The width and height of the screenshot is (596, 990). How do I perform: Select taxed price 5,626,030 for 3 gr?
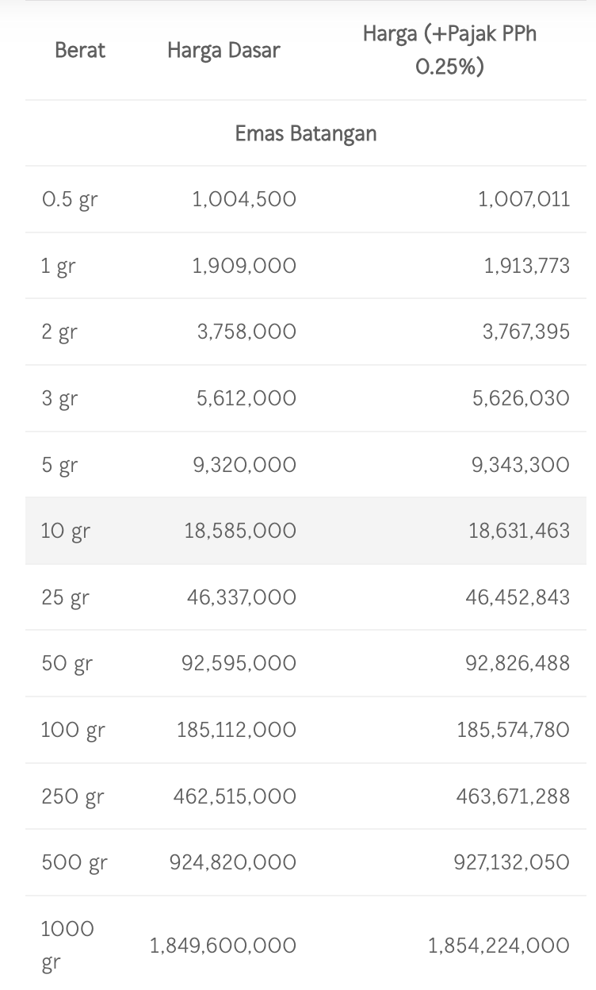tap(521, 398)
